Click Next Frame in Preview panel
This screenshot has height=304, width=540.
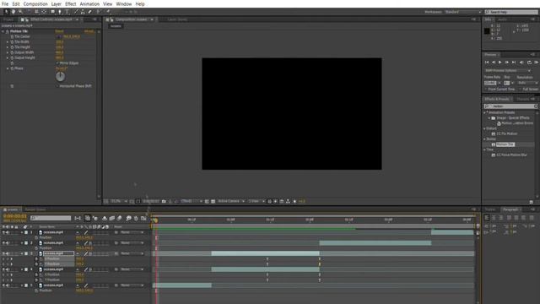coord(506,62)
